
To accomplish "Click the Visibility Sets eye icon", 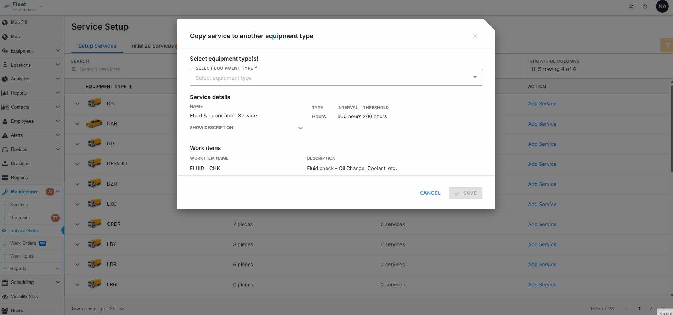I will (5, 297).
